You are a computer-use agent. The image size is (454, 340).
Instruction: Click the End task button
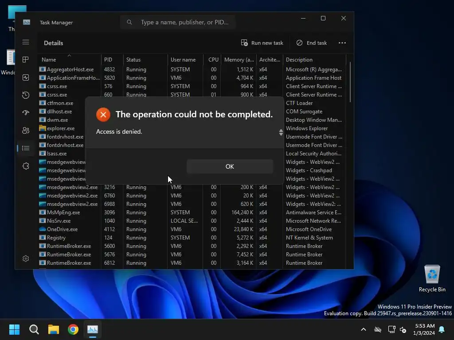312,43
